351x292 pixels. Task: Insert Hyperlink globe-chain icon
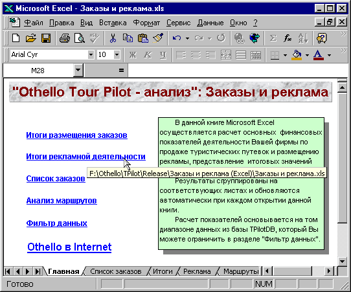click(239, 38)
